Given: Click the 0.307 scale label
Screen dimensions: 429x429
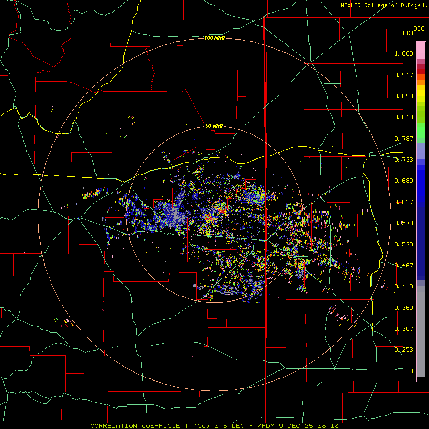Looking at the screenshot, I should coord(404,329).
